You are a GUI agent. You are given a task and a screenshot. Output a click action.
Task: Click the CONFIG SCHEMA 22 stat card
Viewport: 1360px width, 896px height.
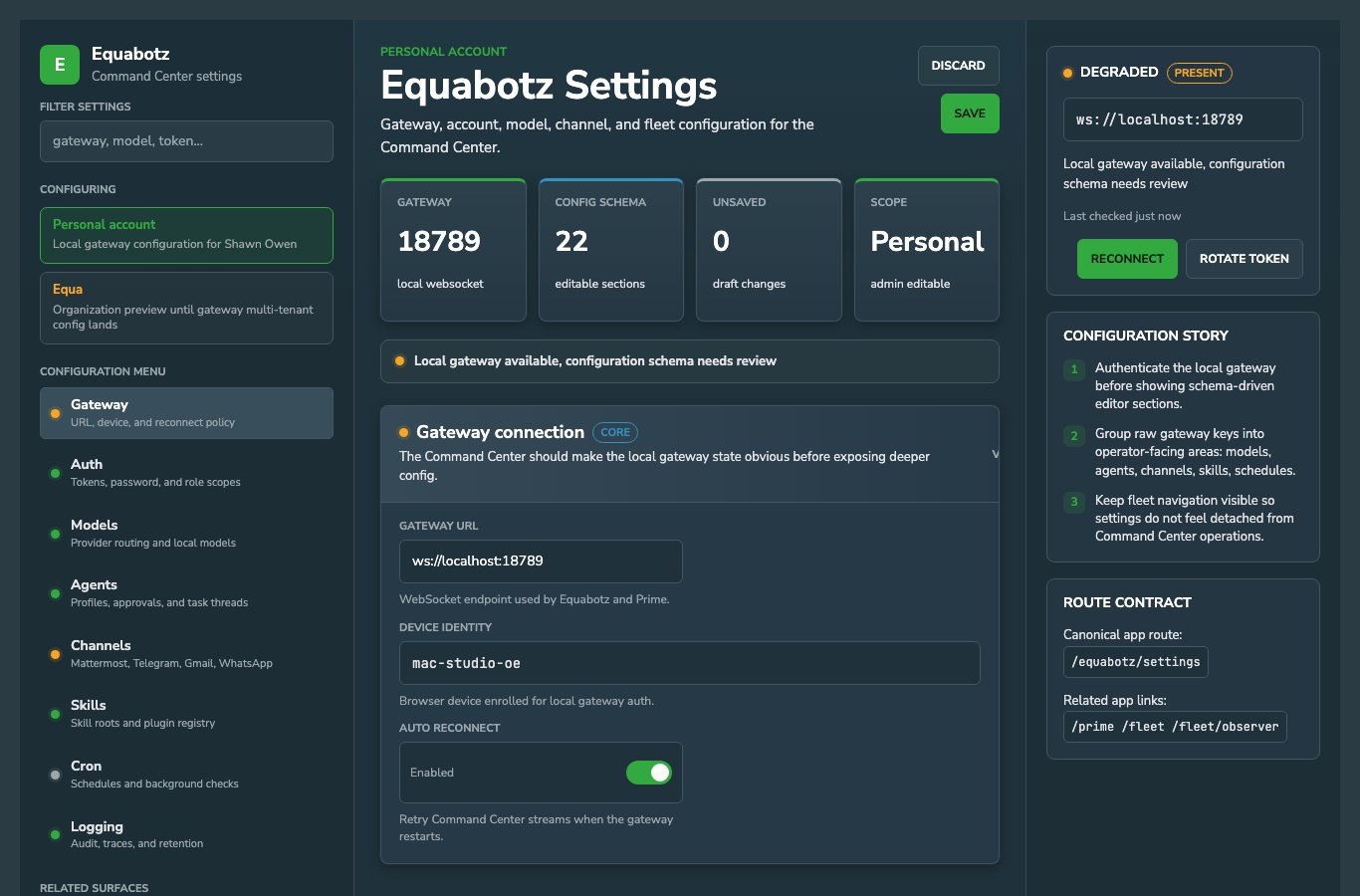click(610, 250)
